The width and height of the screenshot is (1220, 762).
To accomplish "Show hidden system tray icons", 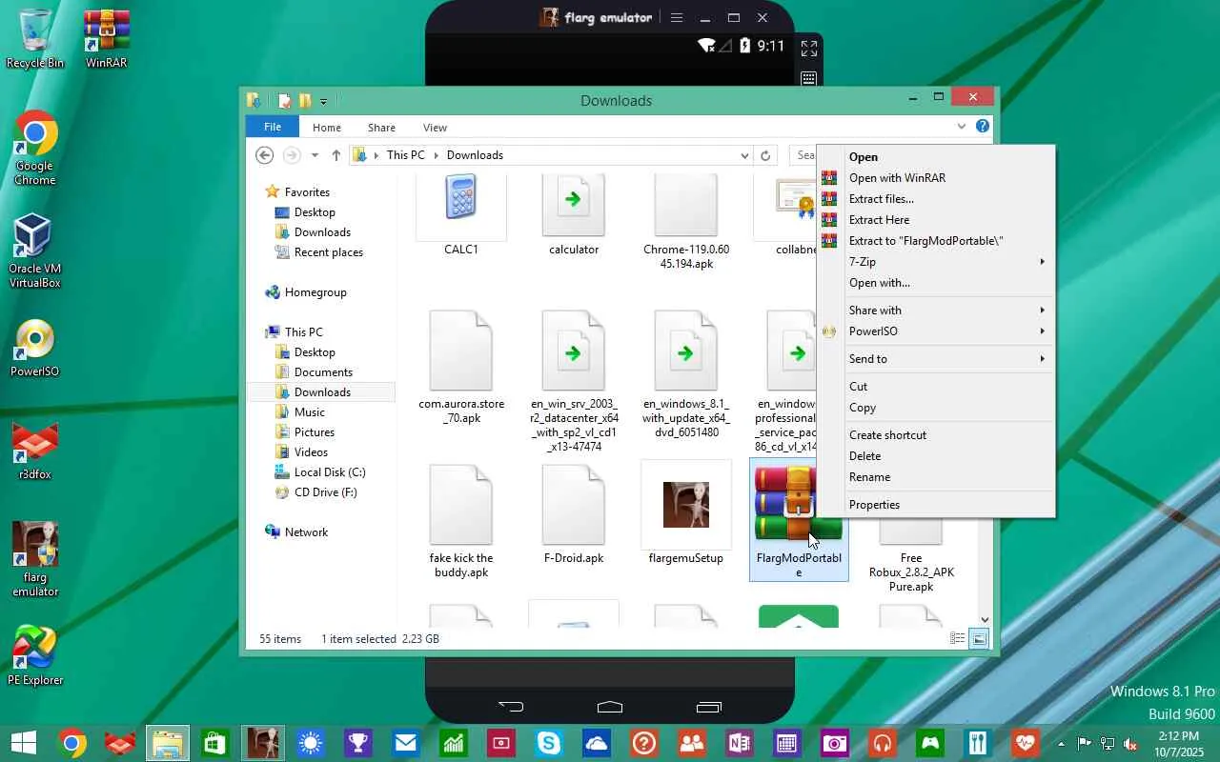I will (x=1061, y=743).
